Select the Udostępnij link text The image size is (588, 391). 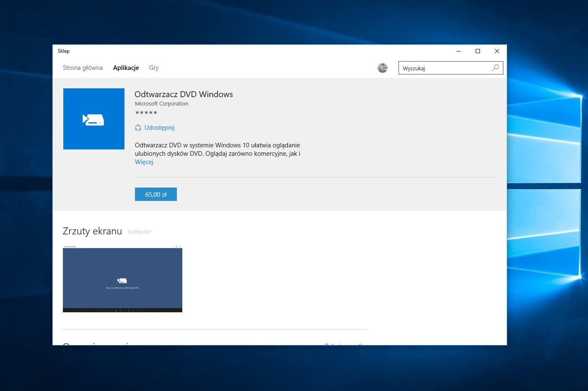[x=159, y=128]
